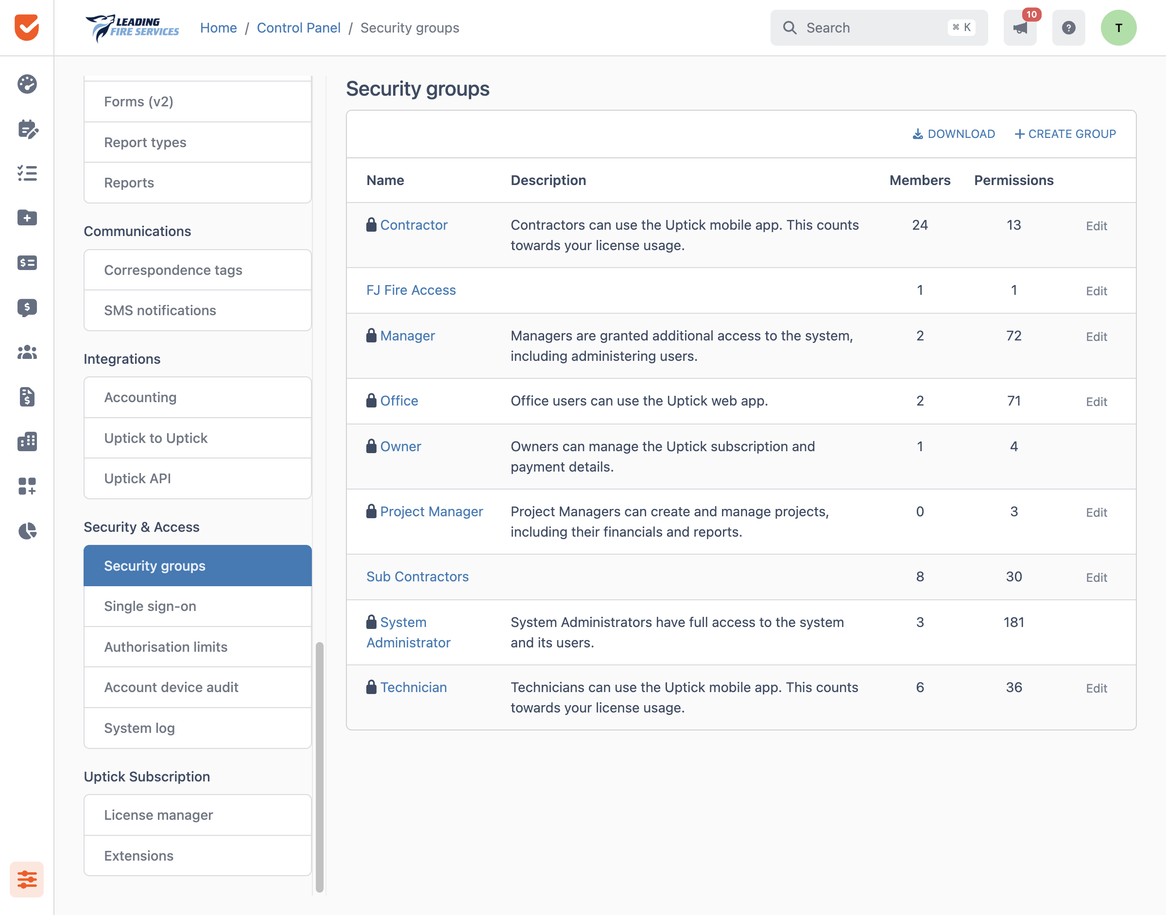The width and height of the screenshot is (1166, 915).
Task: Click the control panel menu scrollbar
Action: (319, 767)
